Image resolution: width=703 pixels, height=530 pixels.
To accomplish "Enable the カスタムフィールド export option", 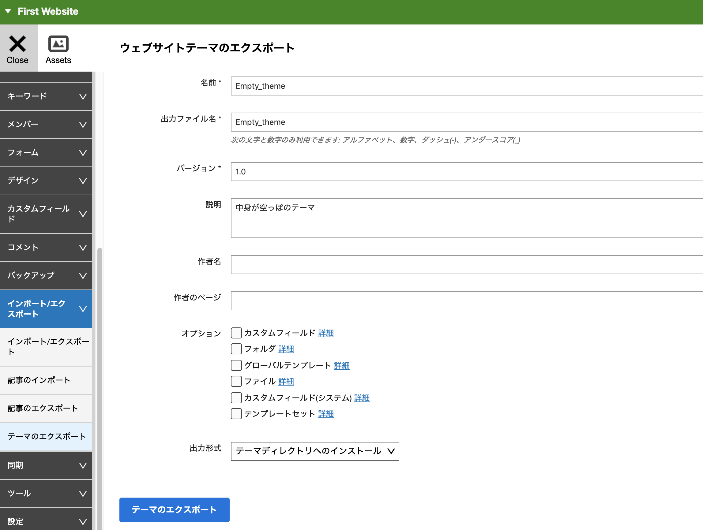I will point(236,333).
